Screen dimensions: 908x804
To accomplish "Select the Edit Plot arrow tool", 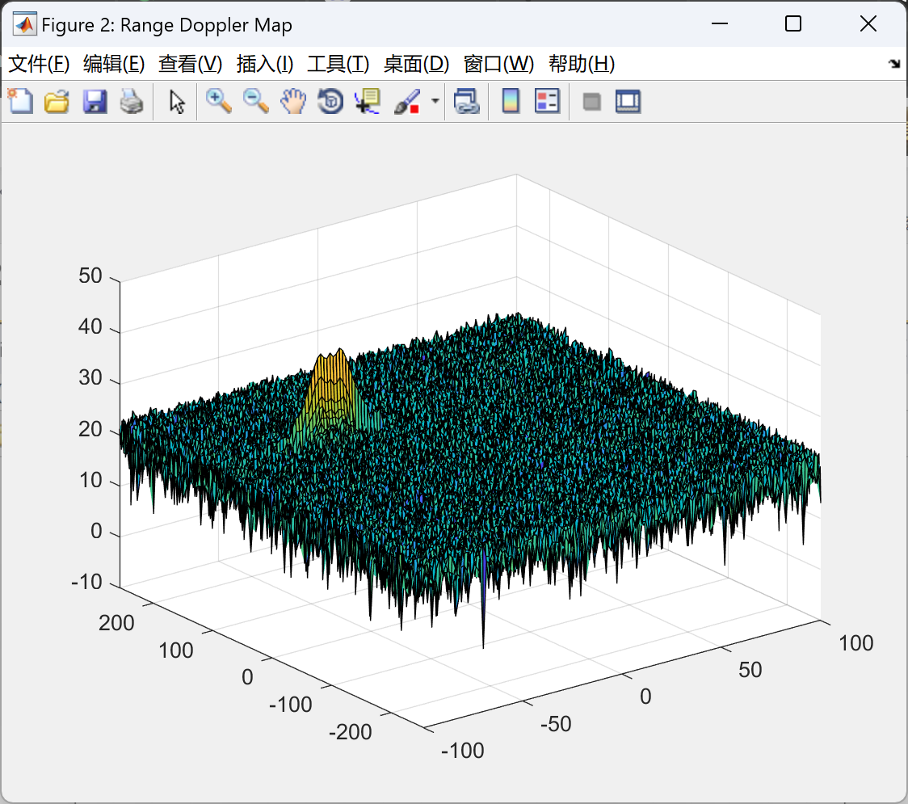I will click(177, 102).
